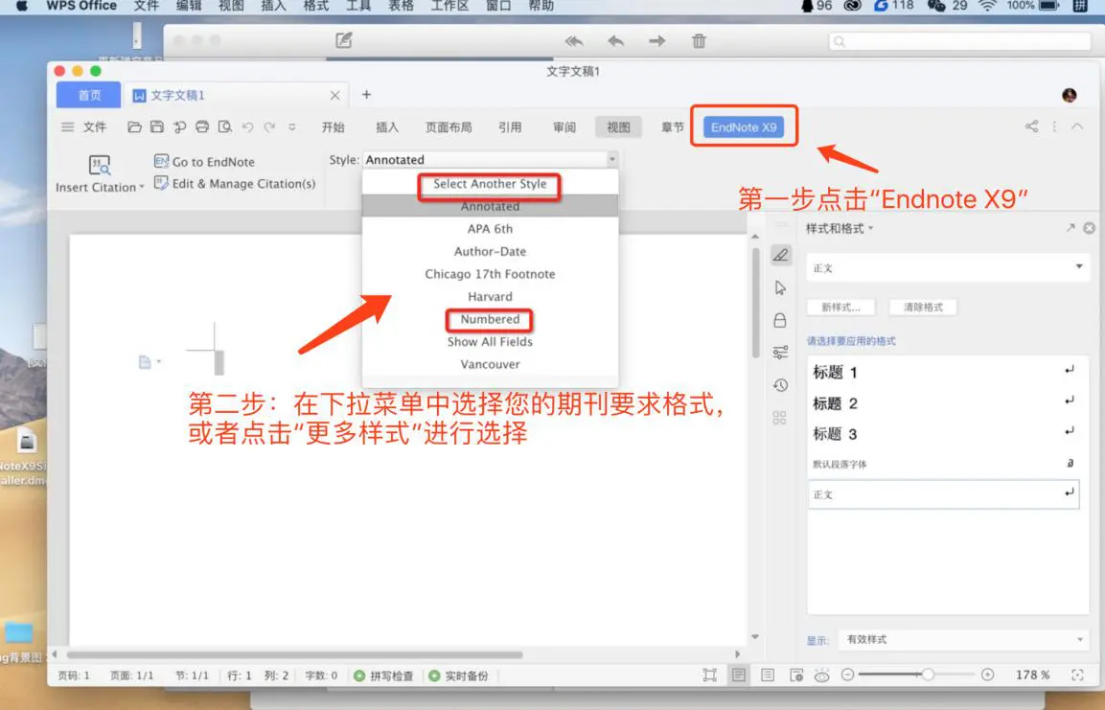Click the print icon in quick toolbar

(x=202, y=126)
